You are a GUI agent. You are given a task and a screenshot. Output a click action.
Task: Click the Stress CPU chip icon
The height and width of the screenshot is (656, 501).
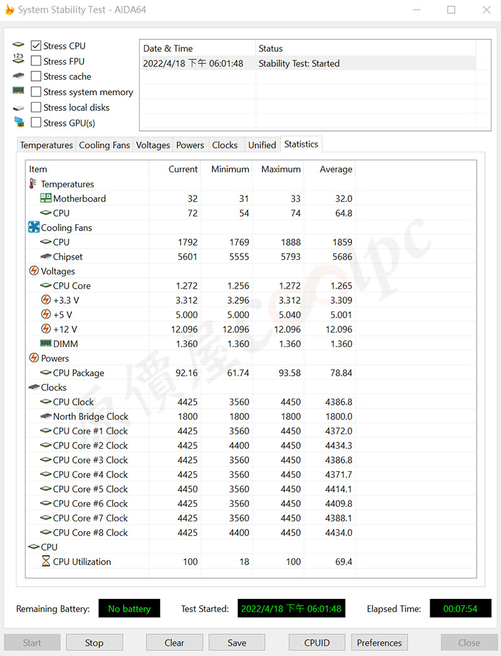tap(18, 44)
